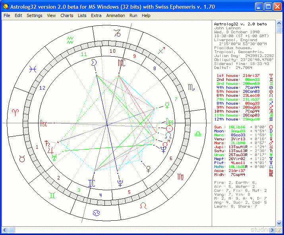Click house number 5 on wheel

click(x=129, y=192)
